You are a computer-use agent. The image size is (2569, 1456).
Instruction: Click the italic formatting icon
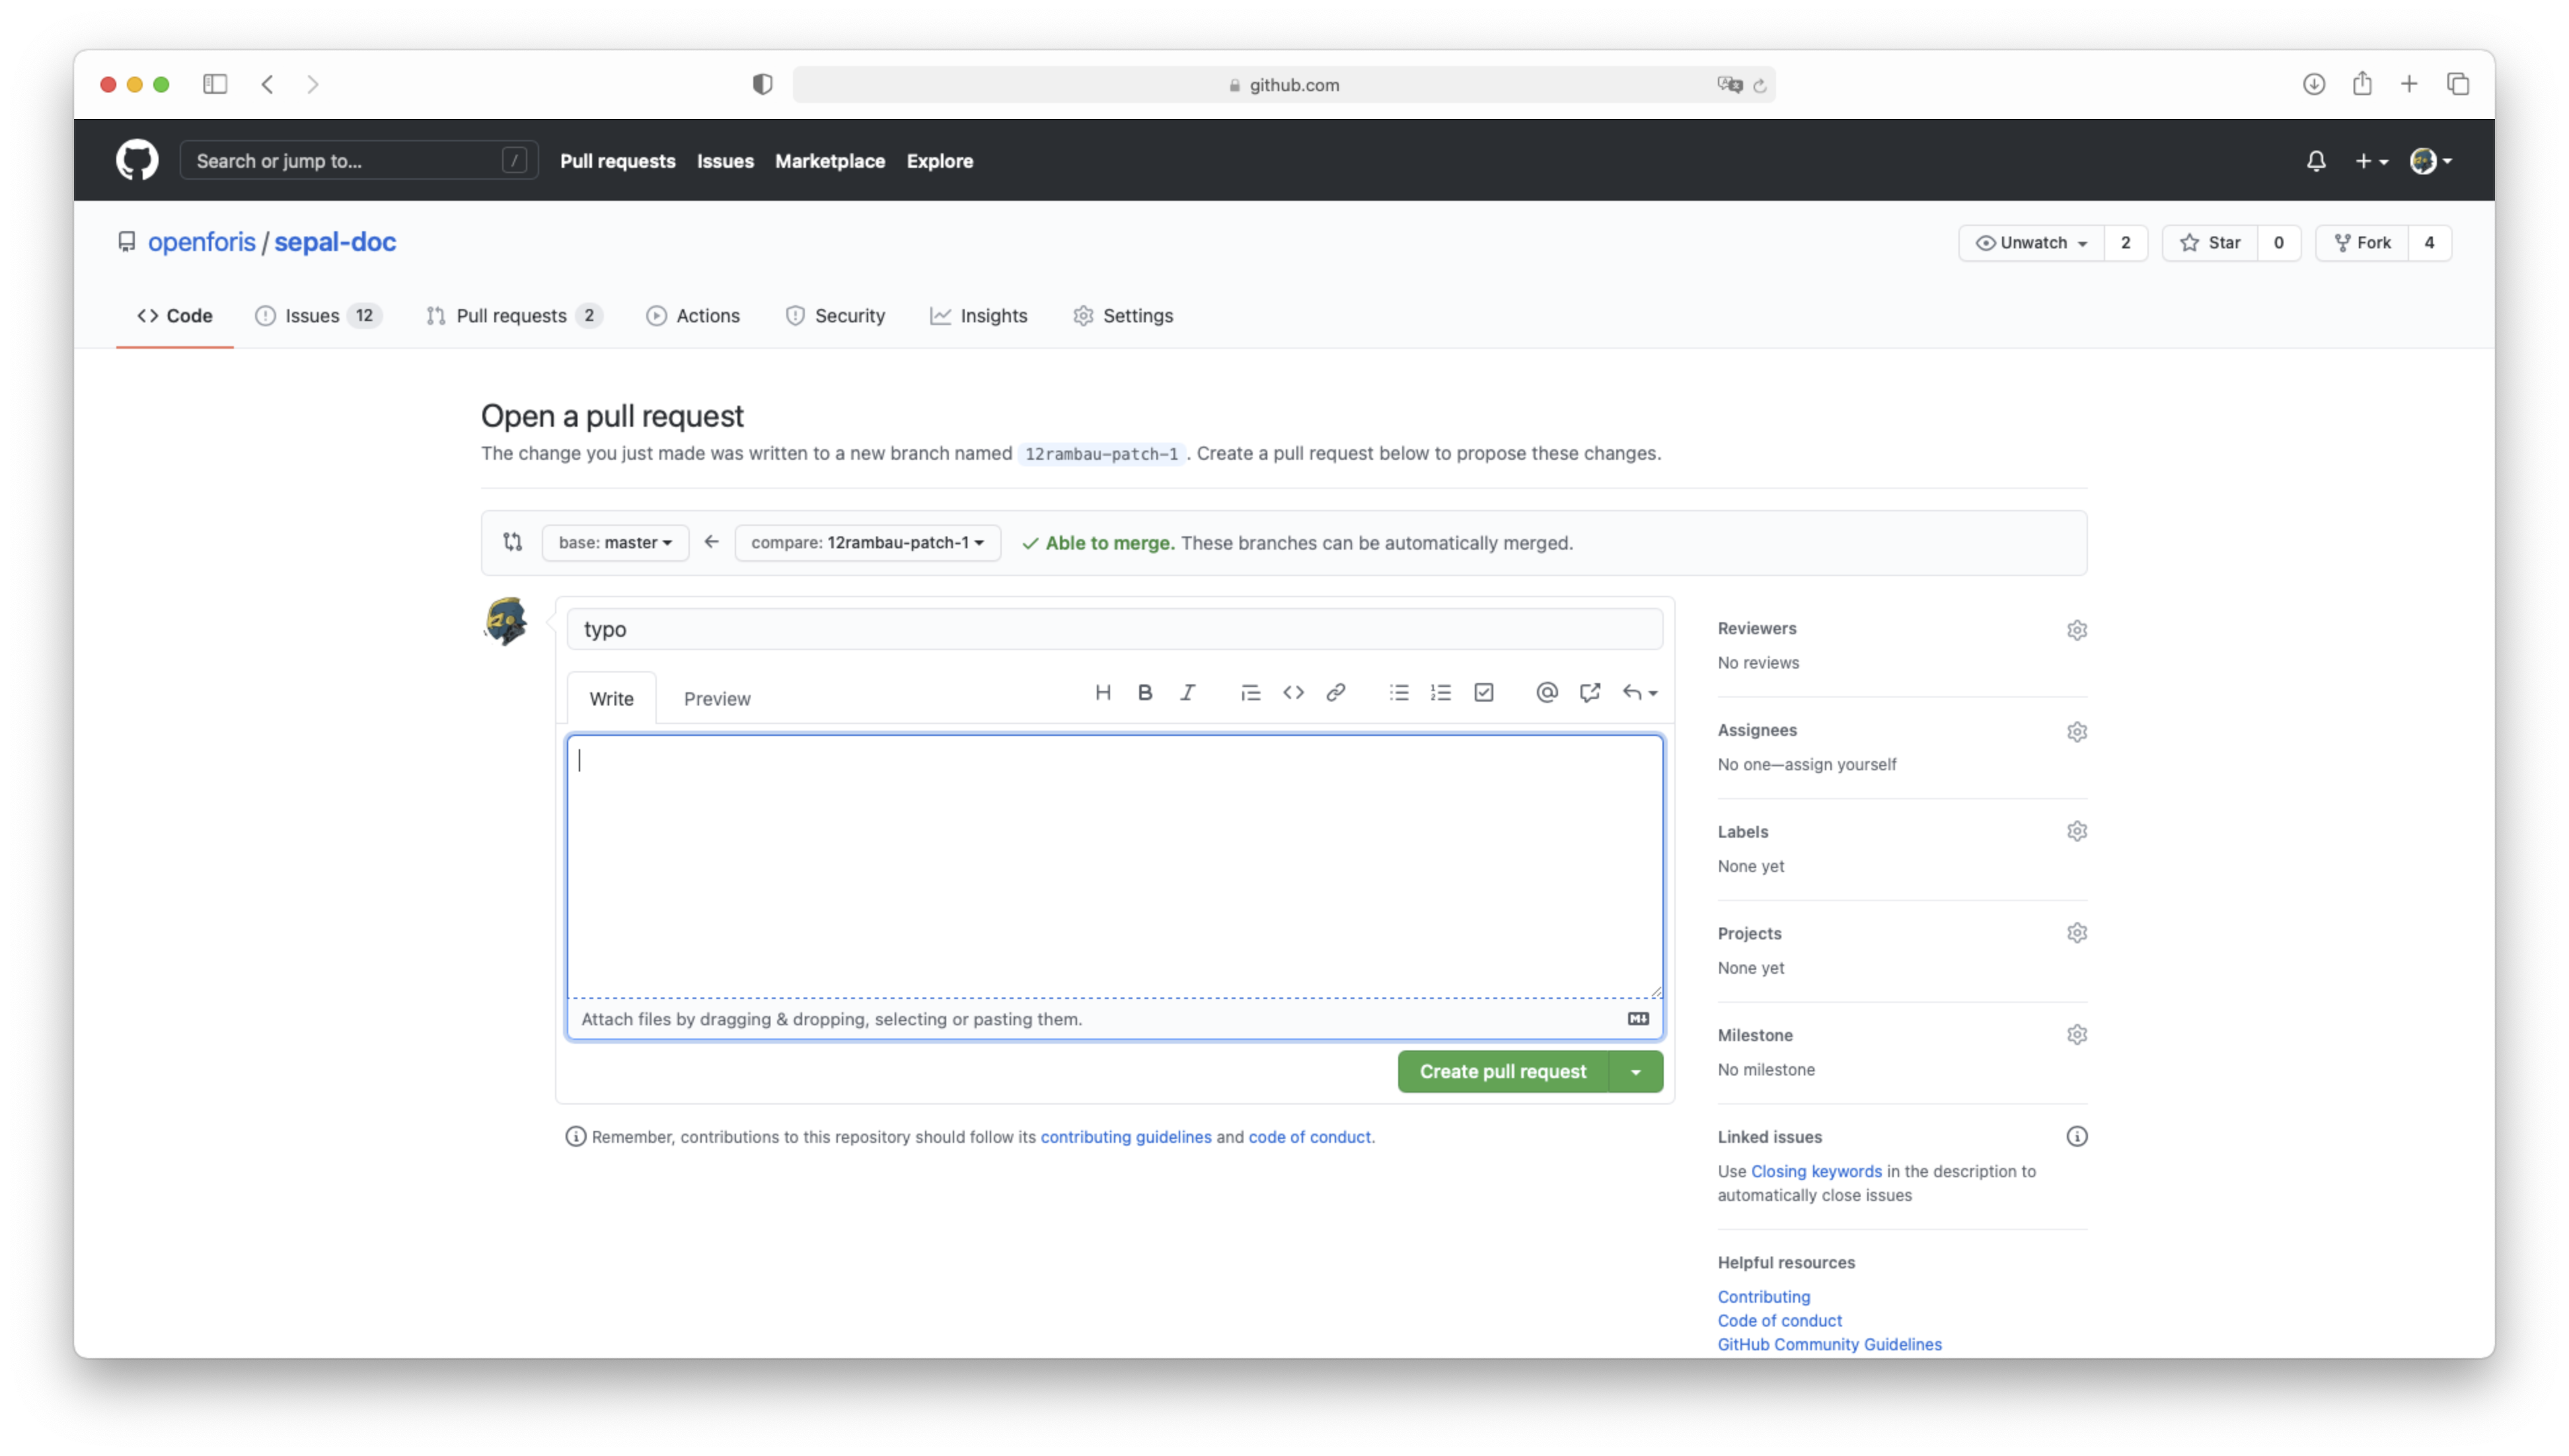[x=1187, y=692]
